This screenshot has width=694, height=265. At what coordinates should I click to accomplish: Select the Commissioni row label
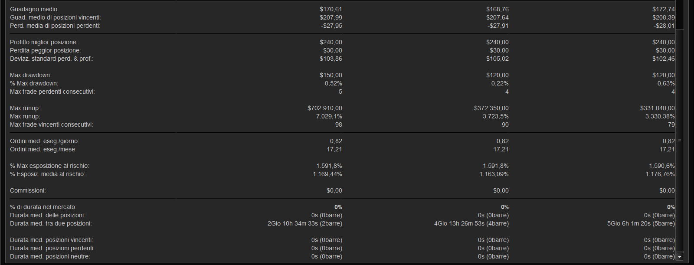pyautogui.click(x=28, y=190)
